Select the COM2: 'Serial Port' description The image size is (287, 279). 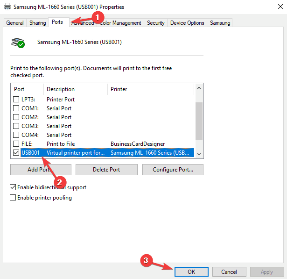[59, 117]
